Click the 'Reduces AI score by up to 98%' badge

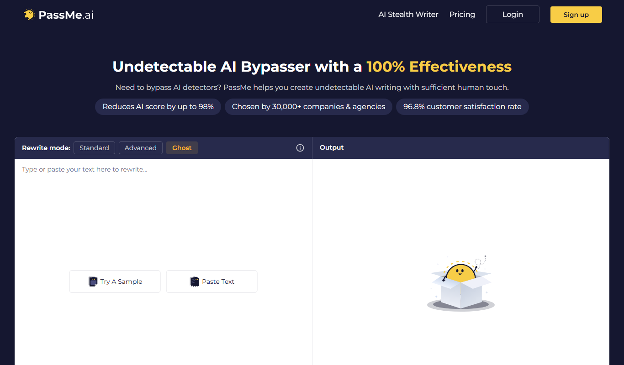(158, 107)
